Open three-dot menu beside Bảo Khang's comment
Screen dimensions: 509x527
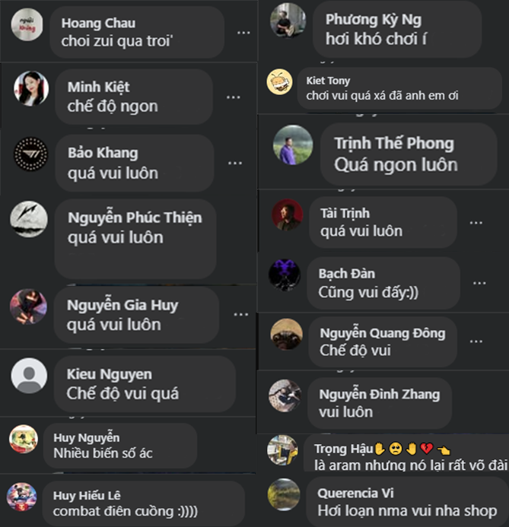click(x=235, y=163)
